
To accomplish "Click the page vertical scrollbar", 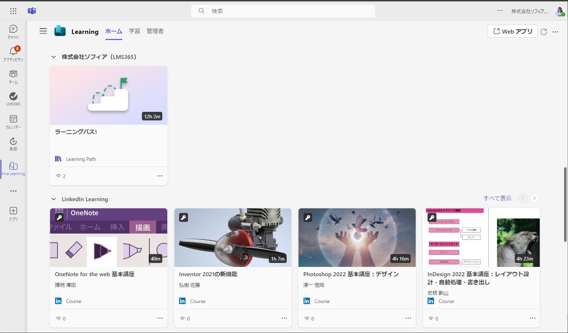I will pyautogui.click(x=565, y=204).
